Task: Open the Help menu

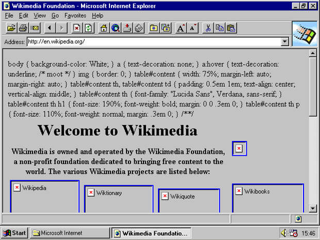Action: 98,15
